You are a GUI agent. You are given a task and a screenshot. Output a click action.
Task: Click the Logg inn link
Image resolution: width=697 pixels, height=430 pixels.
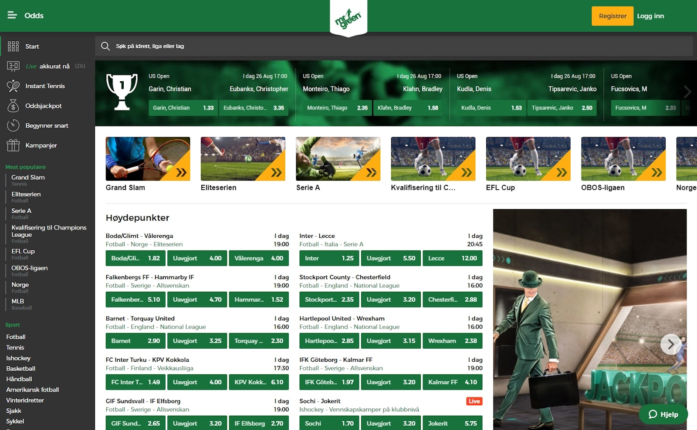tap(651, 16)
